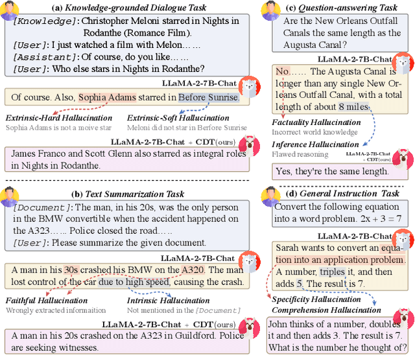Screen dimensions: 415x355
Task: Click the note 'Flawed reasoning'
Action: click(x=300, y=154)
